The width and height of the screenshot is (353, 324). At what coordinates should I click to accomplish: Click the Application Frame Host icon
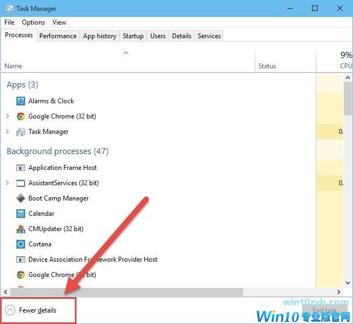(x=21, y=168)
